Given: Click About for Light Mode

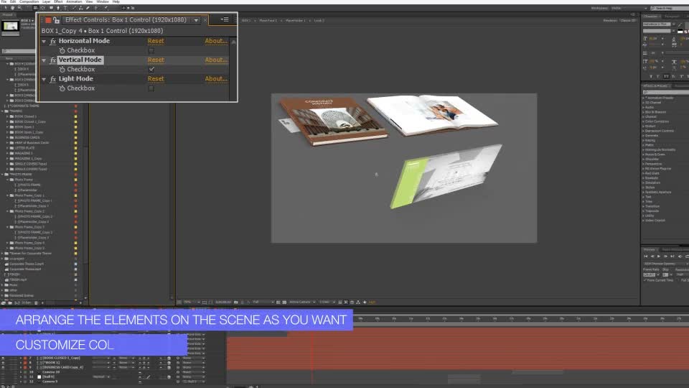Looking at the screenshot, I should (216, 79).
